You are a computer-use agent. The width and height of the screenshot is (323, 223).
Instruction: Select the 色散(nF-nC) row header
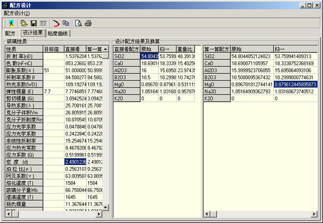click(24, 63)
